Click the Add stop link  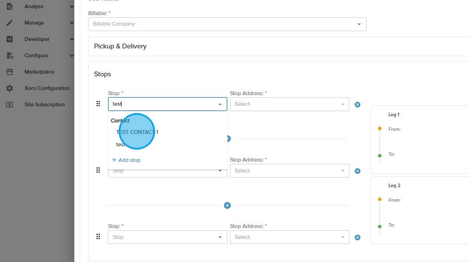pos(126,160)
